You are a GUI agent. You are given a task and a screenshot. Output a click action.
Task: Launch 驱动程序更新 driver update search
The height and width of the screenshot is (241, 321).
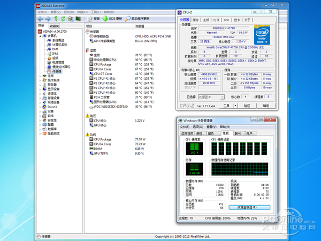pyautogui.click(x=137, y=18)
